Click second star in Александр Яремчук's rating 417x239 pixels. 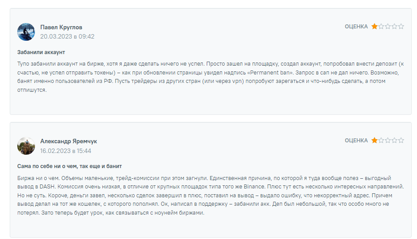(x=381, y=141)
